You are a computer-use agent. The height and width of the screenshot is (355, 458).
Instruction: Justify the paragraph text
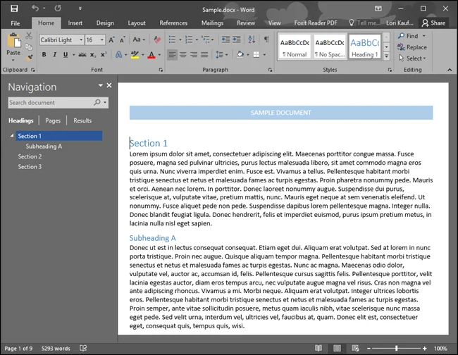point(204,55)
